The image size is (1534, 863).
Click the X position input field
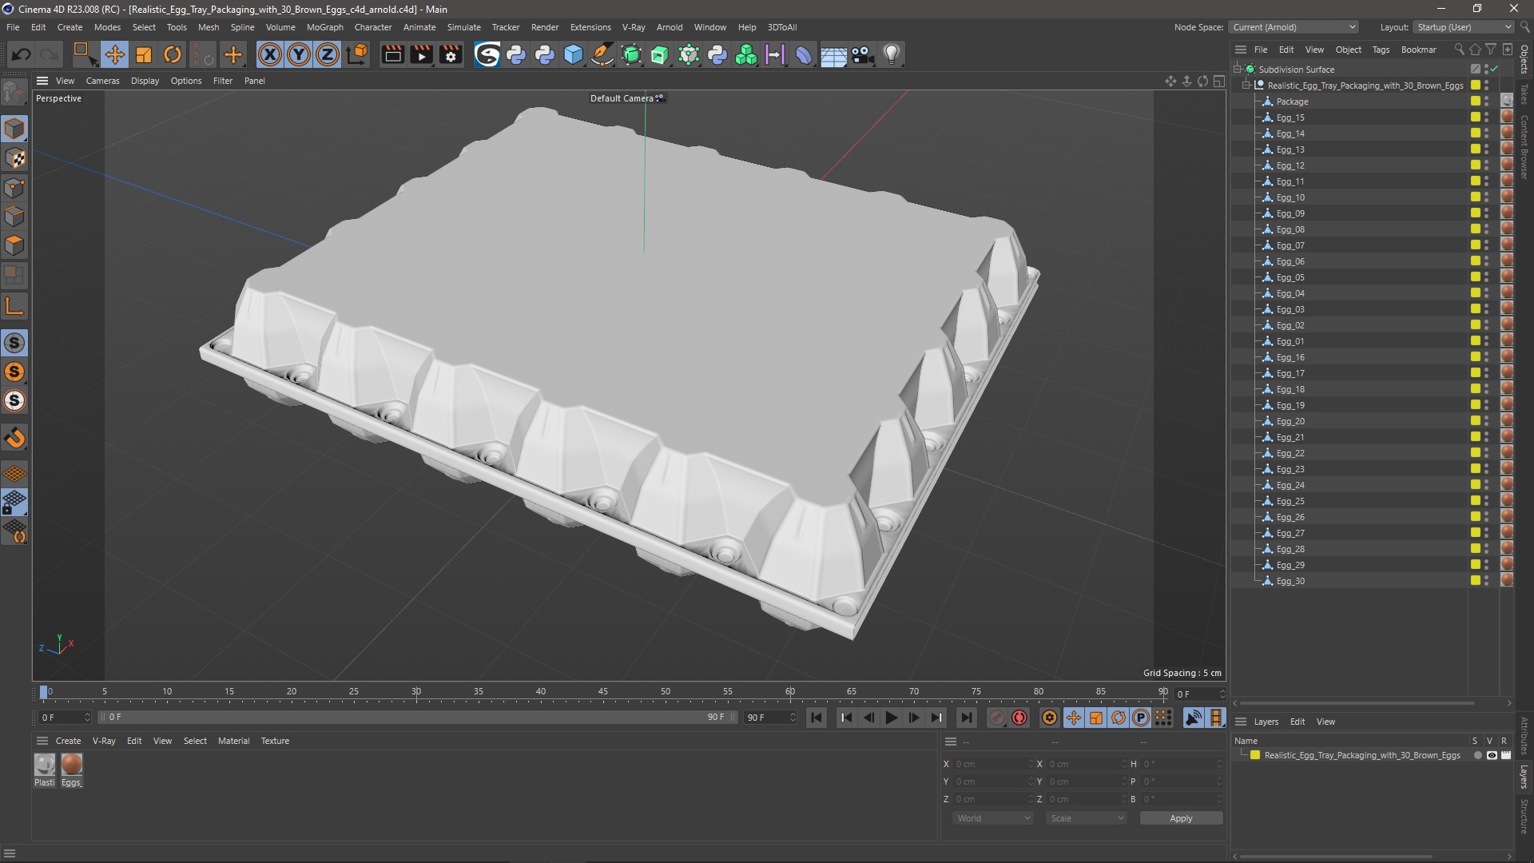coord(993,764)
